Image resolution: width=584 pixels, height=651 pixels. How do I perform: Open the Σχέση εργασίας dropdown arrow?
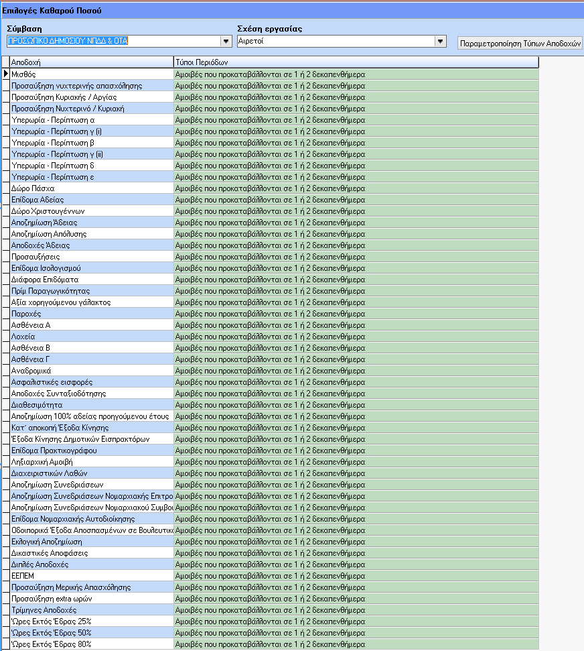[x=440, y=41]
